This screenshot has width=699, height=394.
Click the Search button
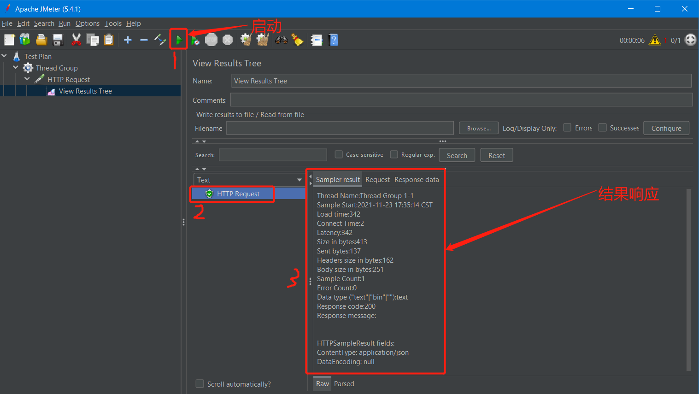[x=457, y=155]
